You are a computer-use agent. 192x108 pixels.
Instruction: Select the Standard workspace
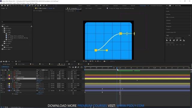(115, 6)
